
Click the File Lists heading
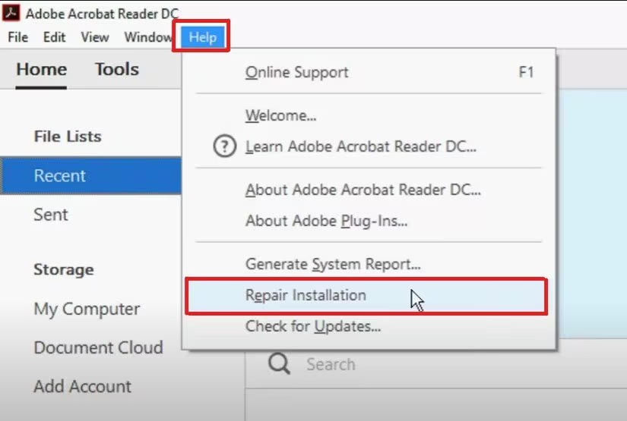pyautogui.click(x=68, y=137)
